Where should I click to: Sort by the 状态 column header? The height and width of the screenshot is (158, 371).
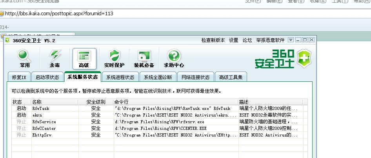pos(21,102)
